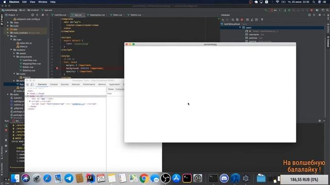This screenshot has width=330, height=185.
Task: Refresh the database with refresh icon
Action: (x=233, y=20)
